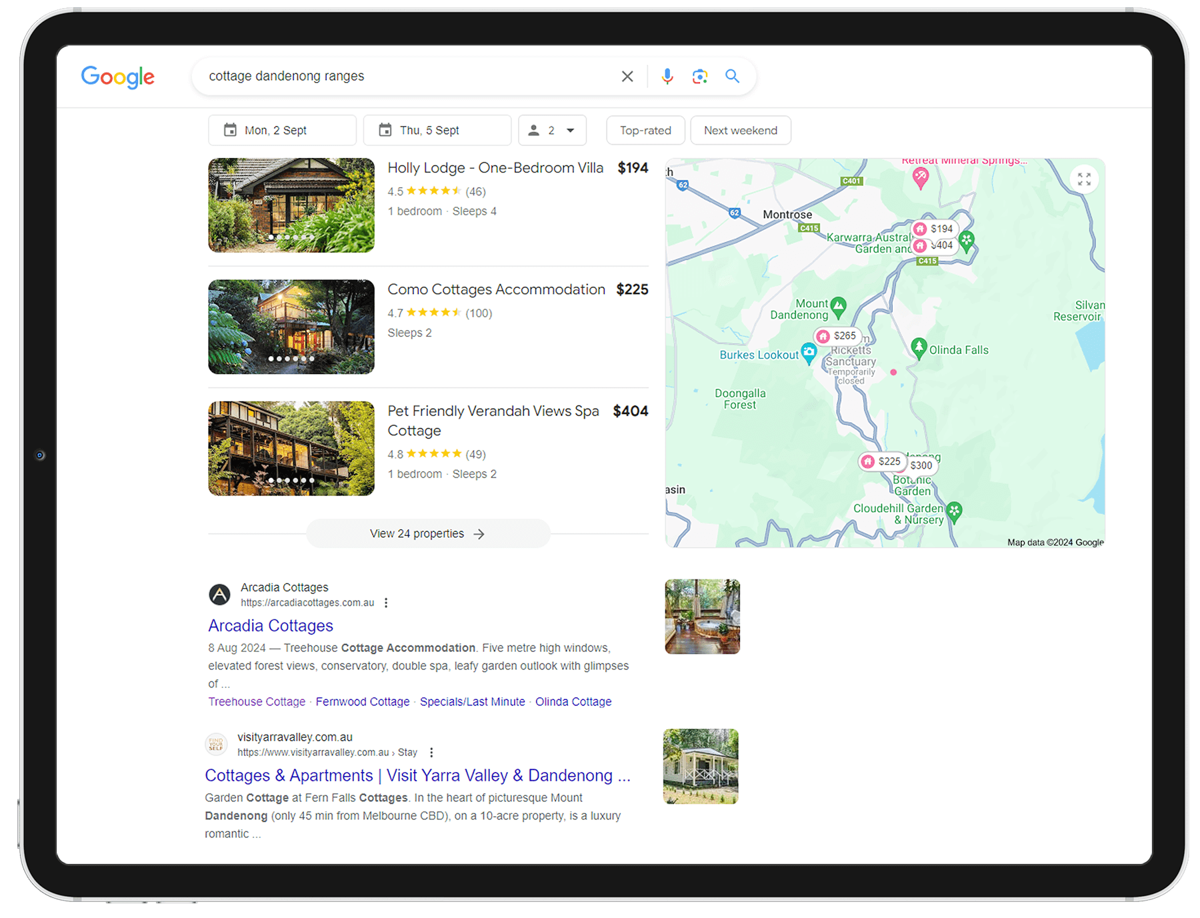Image resolution: width=1200 pixels, height=918 pixels.
Task: Open Google Lens image search icon
Action: (699, 77)
